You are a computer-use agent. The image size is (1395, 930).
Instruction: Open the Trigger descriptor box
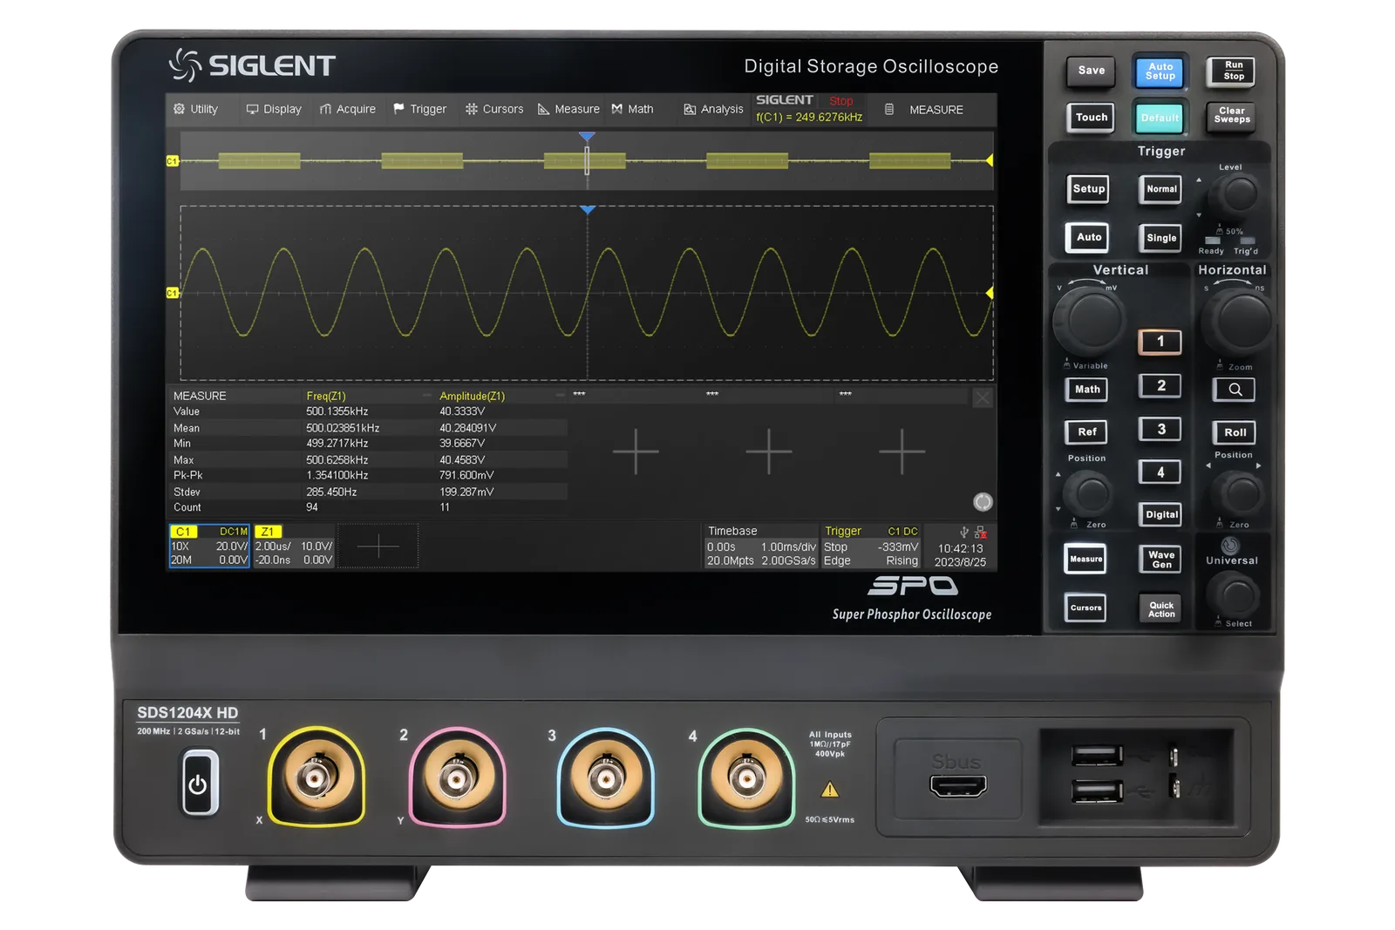[x=871, y=546]
